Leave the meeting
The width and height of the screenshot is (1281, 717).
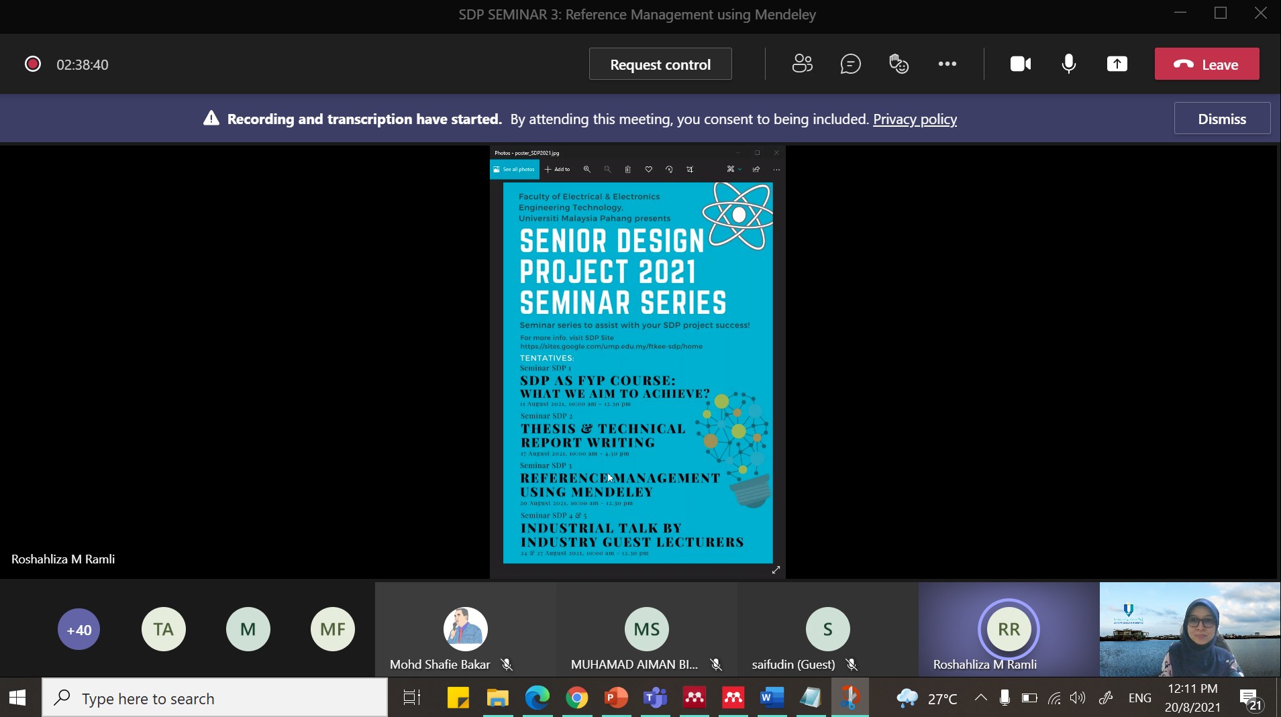pyautogui.click(x=1207, y=64)
